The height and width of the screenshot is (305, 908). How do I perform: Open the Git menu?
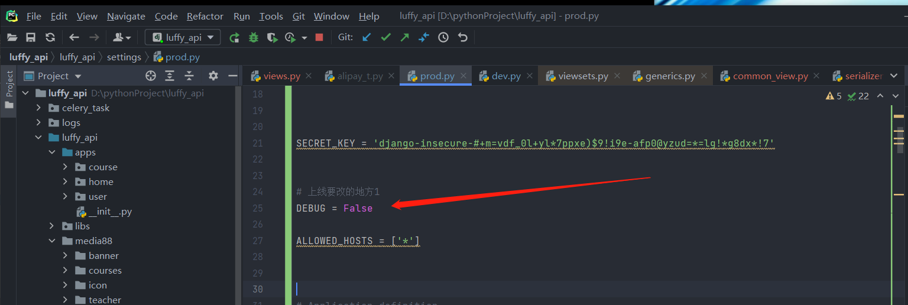point(299,16)
